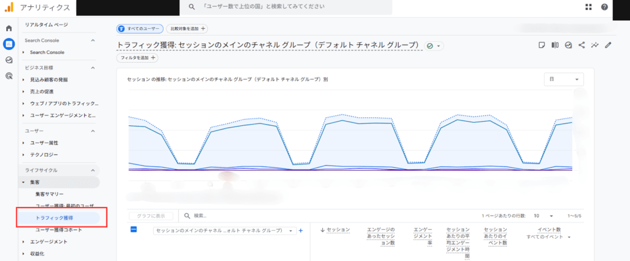
Task: Open the Reports icon in left rail
Action: pos(9,44)
